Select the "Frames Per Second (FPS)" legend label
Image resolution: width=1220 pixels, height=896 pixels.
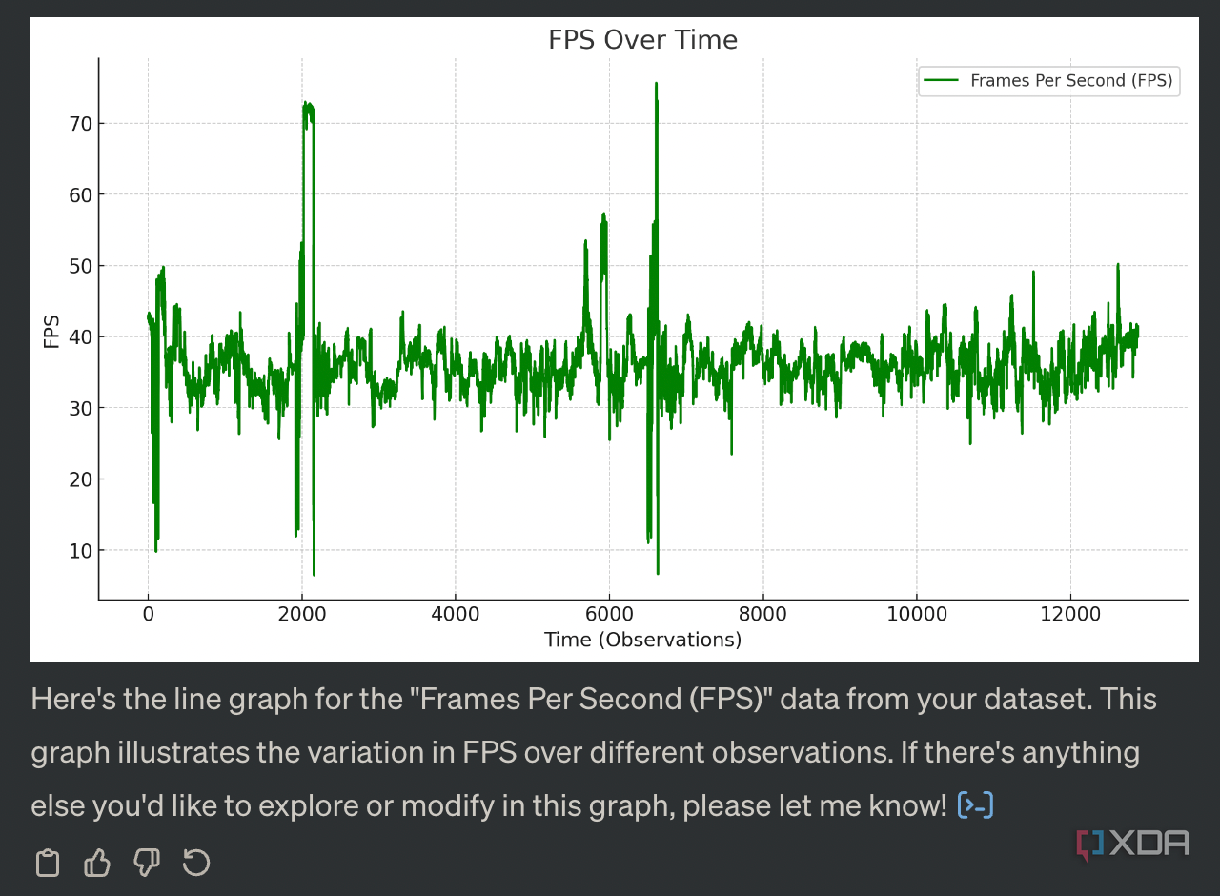[x=1071, y=81]
